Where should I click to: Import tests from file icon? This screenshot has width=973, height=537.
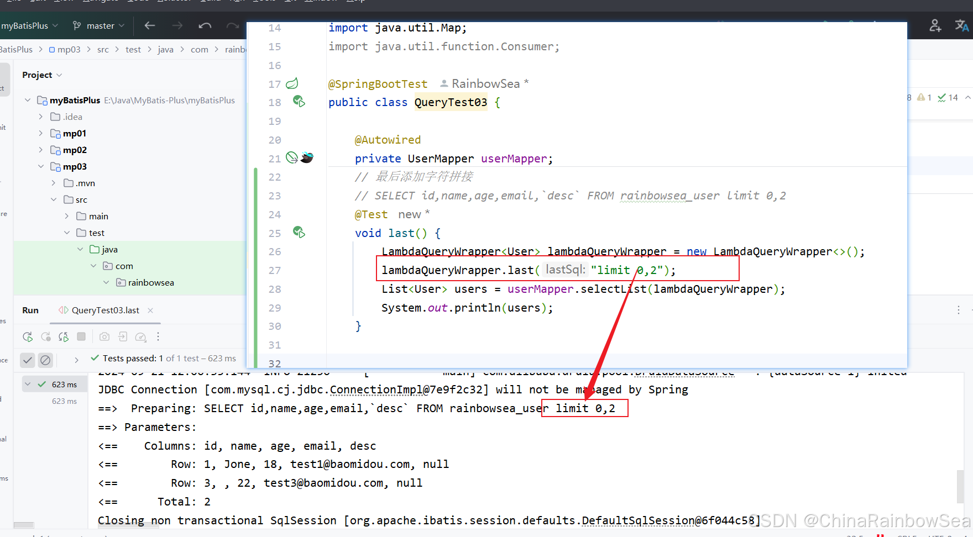click(x=123, y=336)
